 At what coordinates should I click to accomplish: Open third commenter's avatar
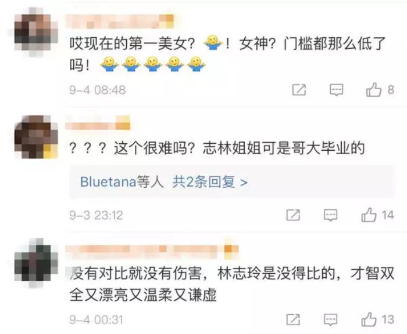[x=36, y=263]
